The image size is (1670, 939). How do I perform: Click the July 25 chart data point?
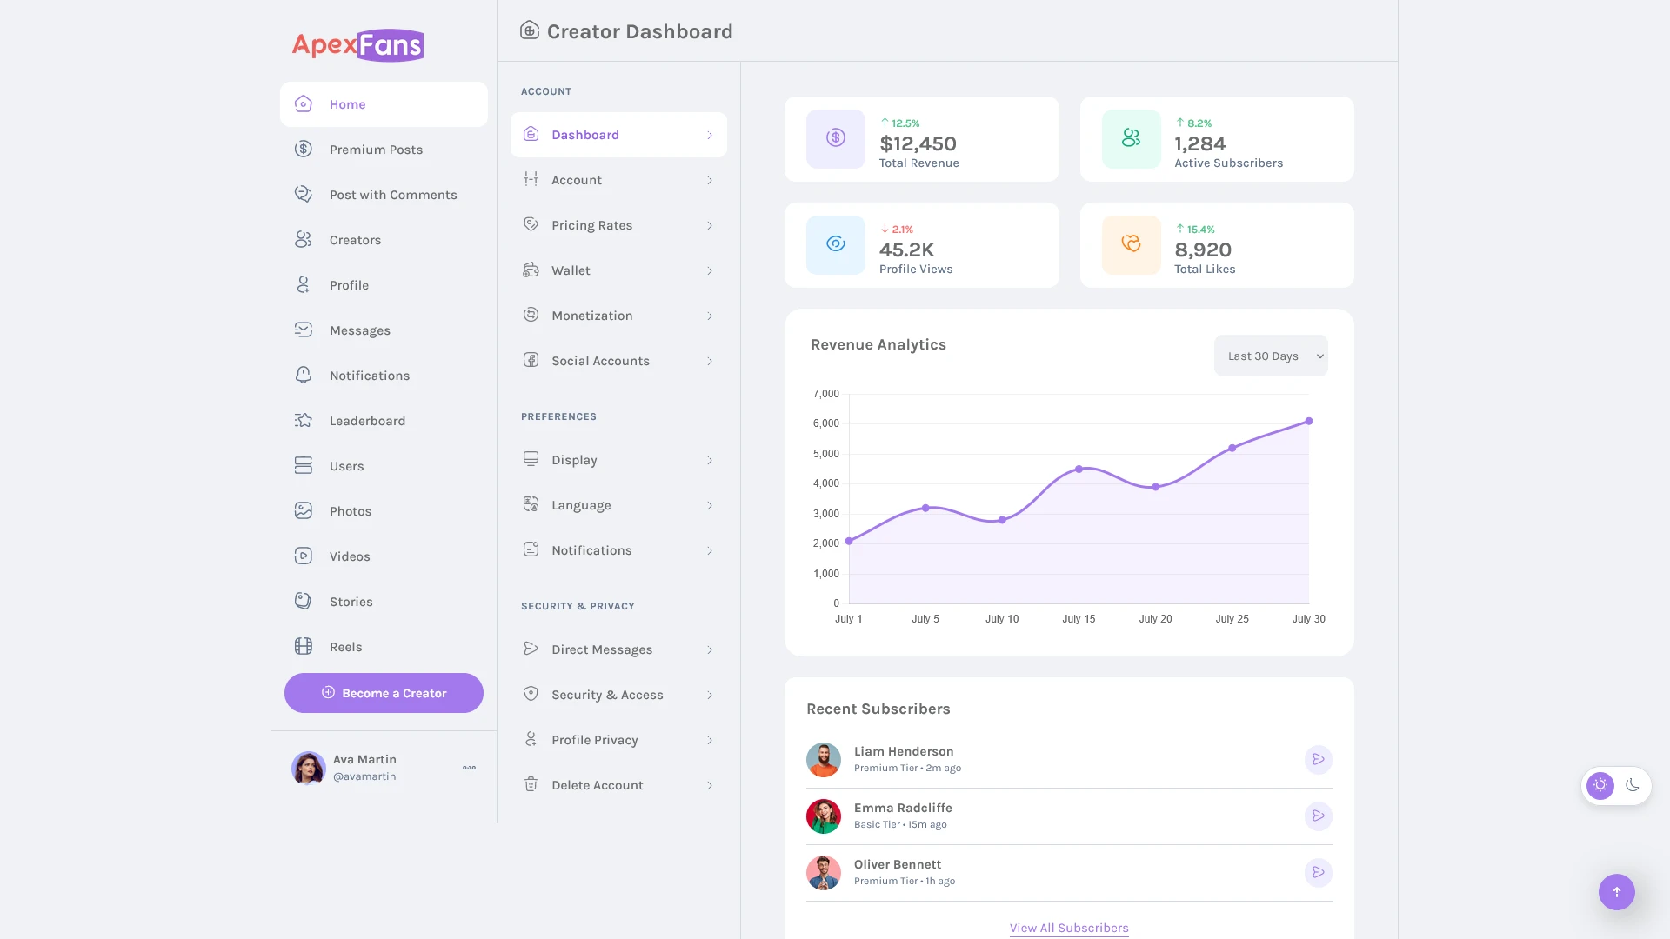1232,449
